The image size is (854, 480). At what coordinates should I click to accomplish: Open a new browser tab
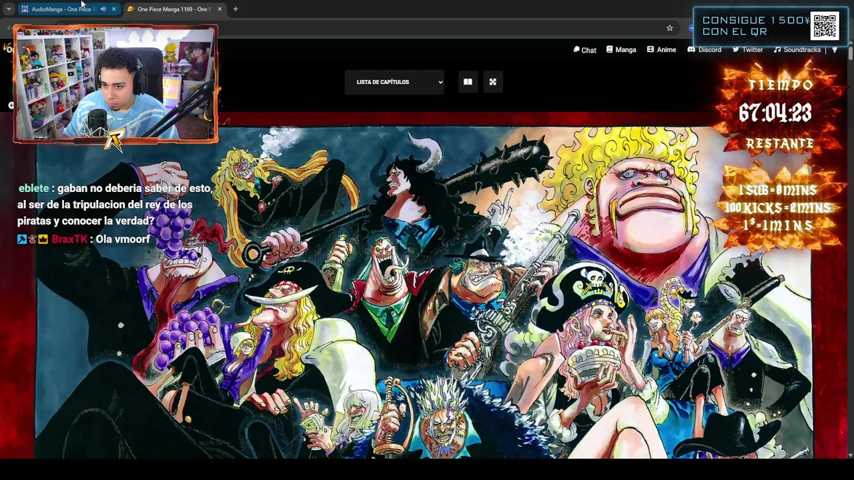(236, 9)
